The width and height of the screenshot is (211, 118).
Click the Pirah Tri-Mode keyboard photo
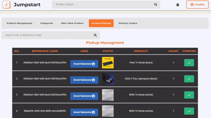(x=108, y=63)
